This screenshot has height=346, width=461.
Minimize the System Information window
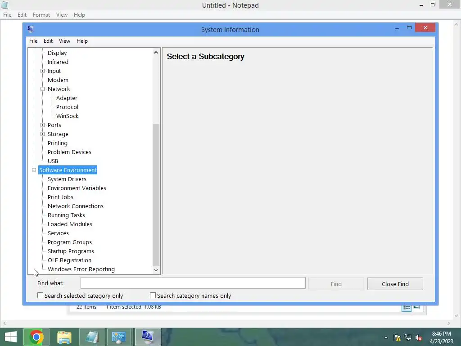(397, 28)
